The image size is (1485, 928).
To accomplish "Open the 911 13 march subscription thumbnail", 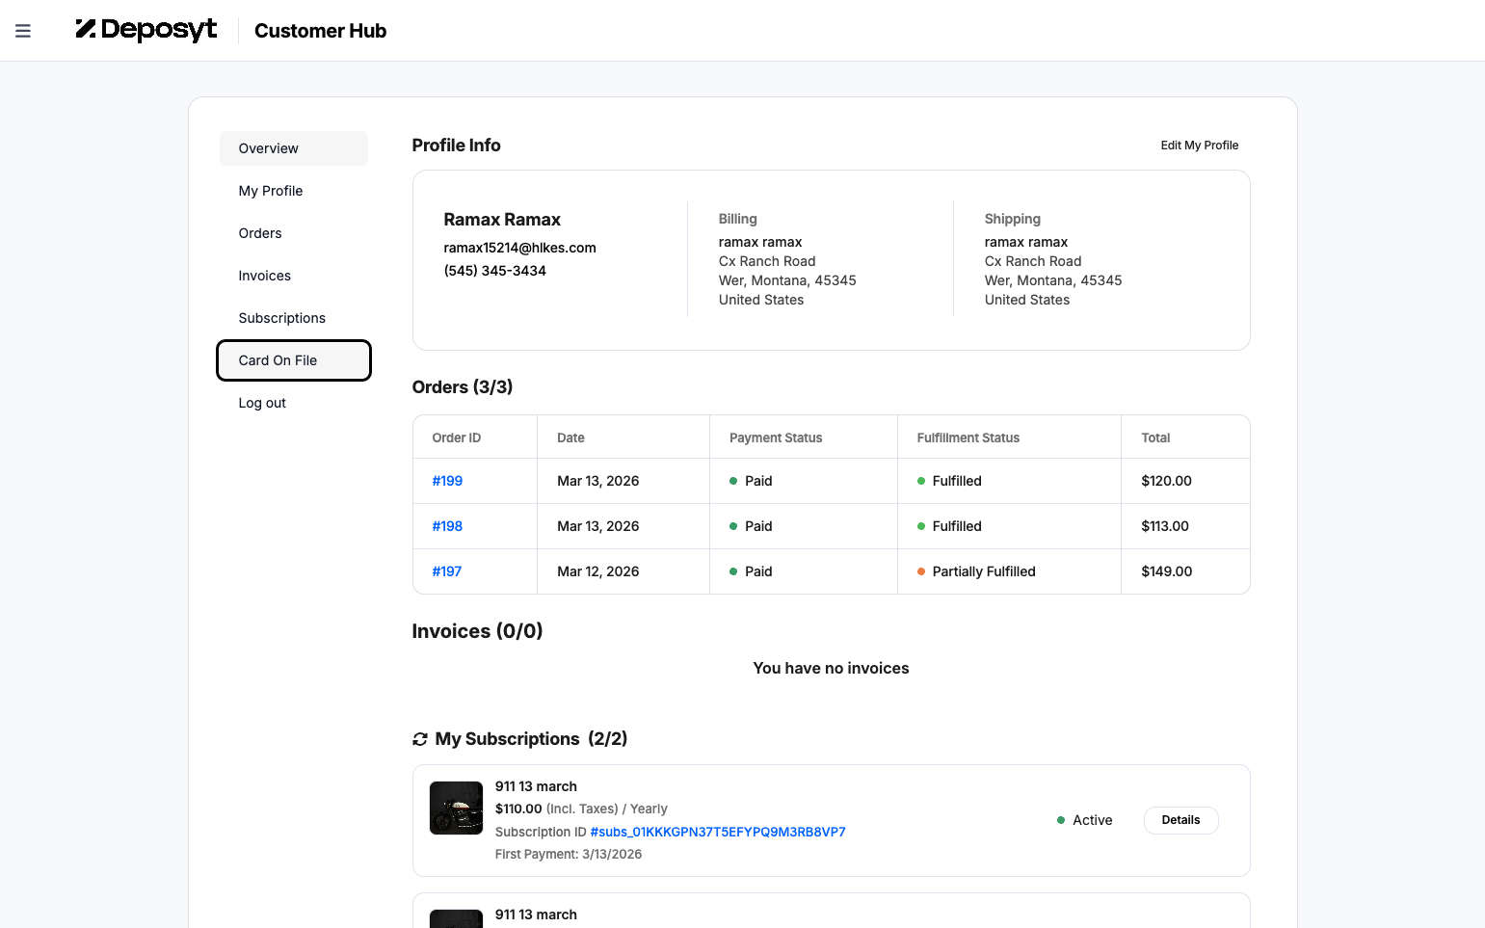I will pos(456,808).
